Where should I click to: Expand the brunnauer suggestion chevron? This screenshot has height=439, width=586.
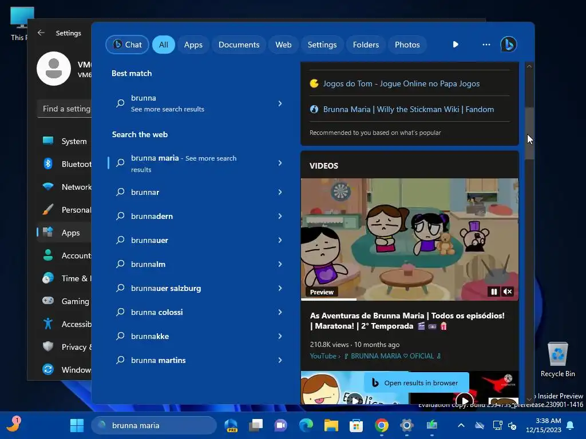point(280,240)
